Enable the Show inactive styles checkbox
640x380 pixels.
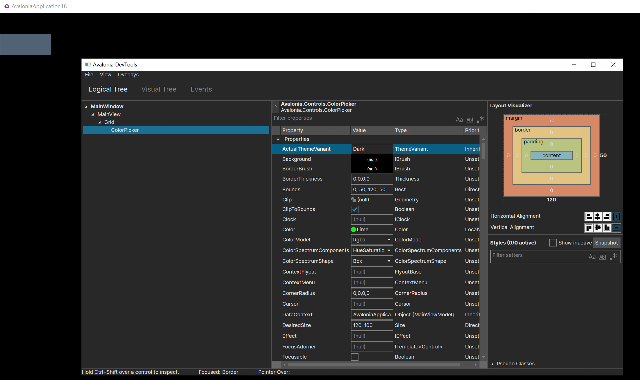553,243
